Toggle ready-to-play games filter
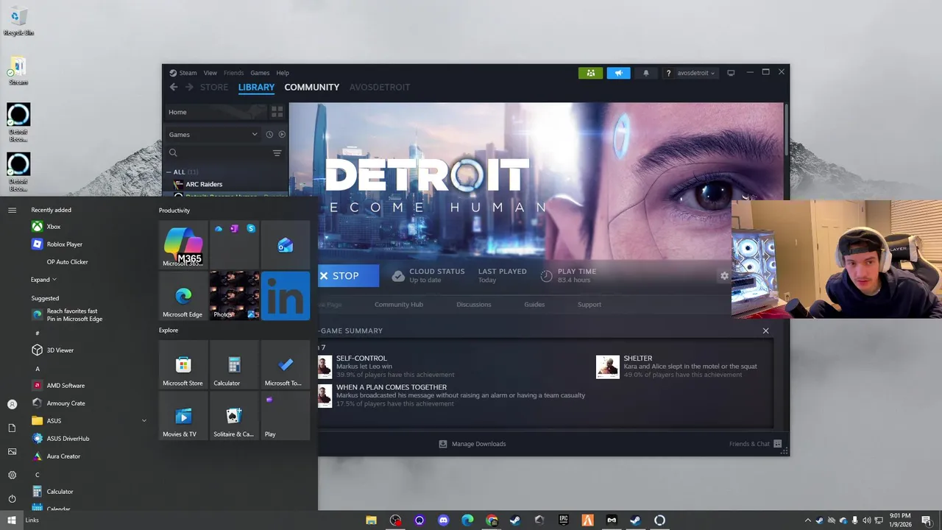Image resolution: width=942 pixels, height=530 pixels. pos(282,135)
